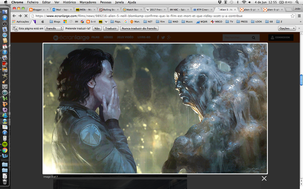Switch to the RTP Cinema tab

(x=203, y=9)
